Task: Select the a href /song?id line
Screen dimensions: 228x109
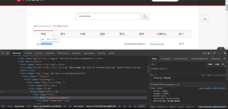Action: tap(74, 98)
